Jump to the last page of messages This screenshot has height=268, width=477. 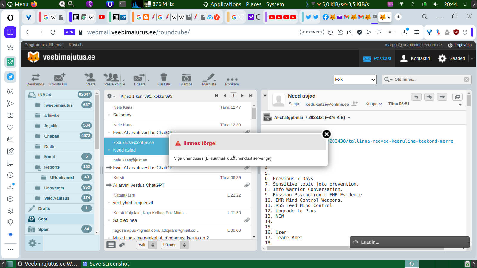(x=251, y=96)
